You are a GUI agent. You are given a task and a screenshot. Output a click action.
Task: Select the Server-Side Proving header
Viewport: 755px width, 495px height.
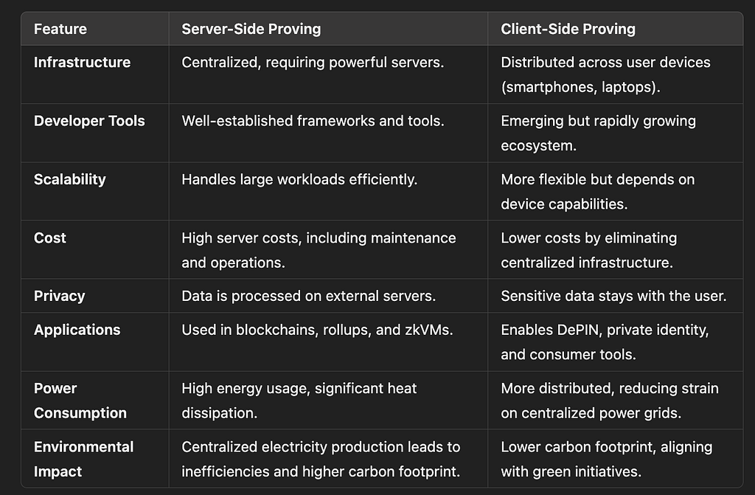coord(251,29)
